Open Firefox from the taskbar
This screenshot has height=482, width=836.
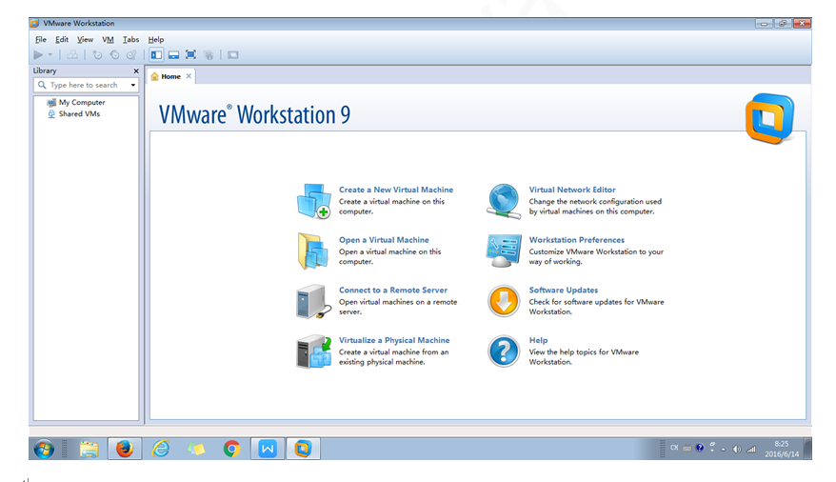click(x=125, y=449)
